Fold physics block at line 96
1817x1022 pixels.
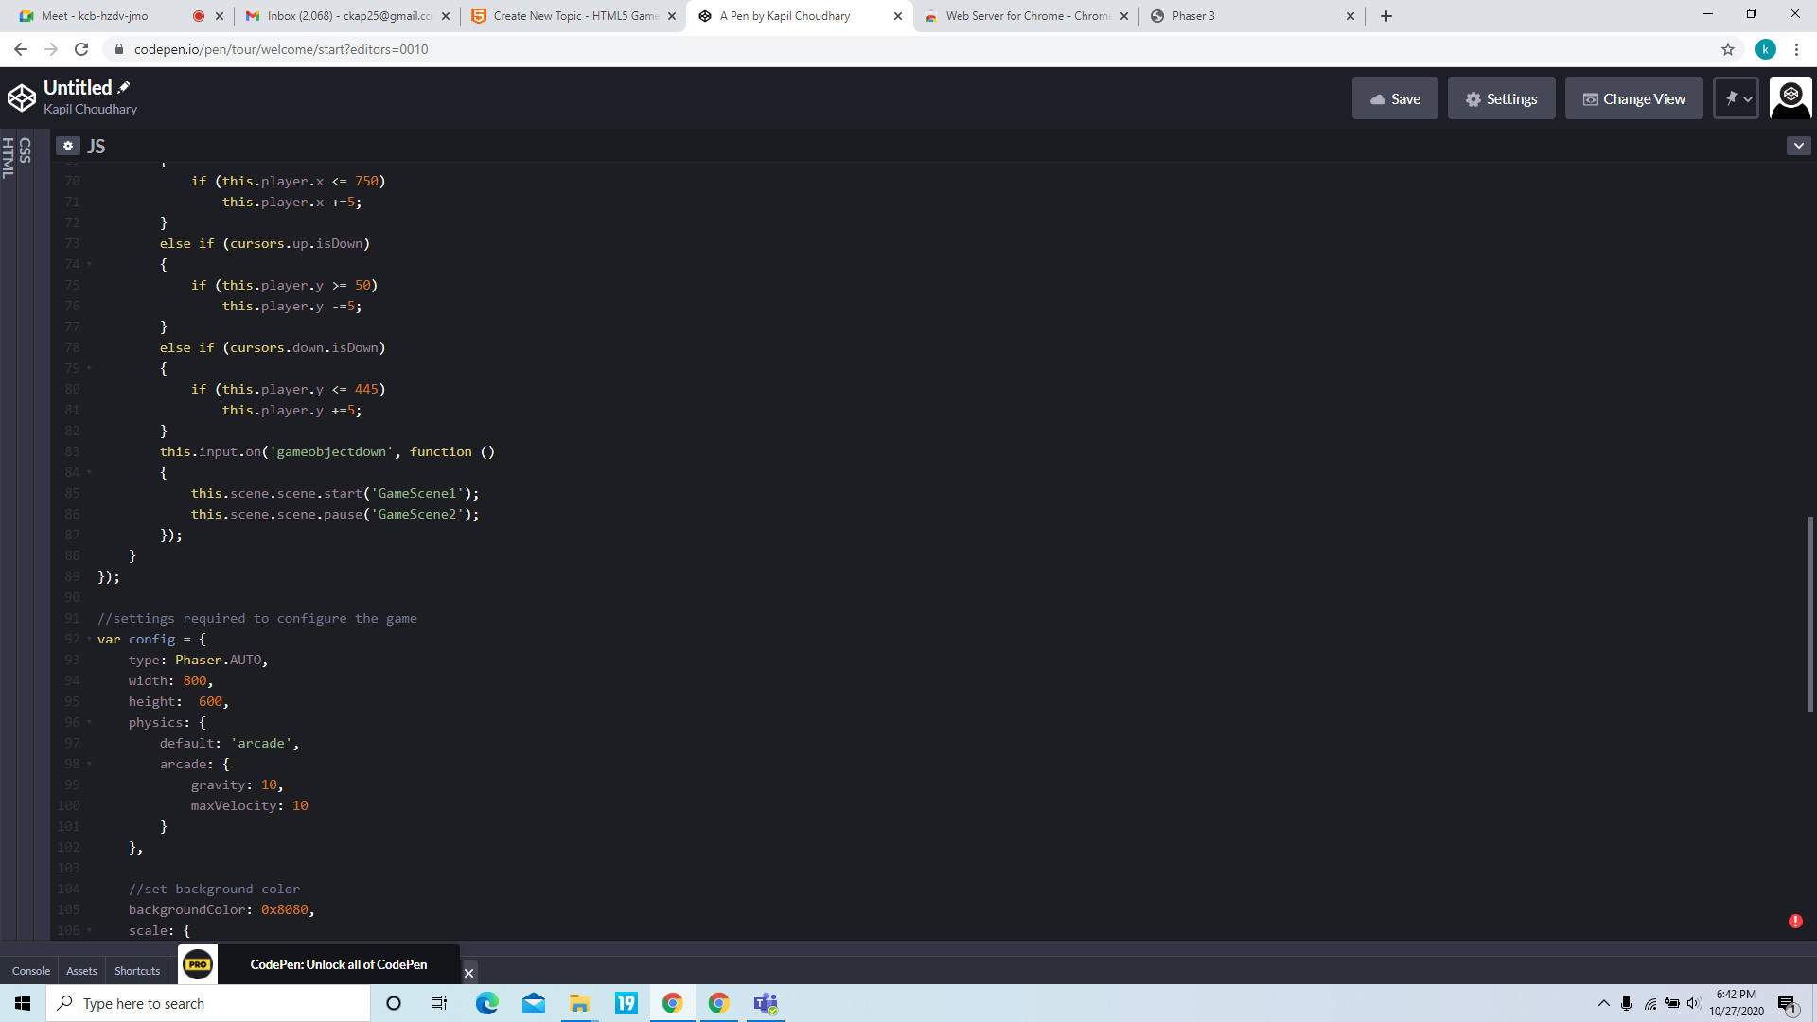[x=90, y=723]
